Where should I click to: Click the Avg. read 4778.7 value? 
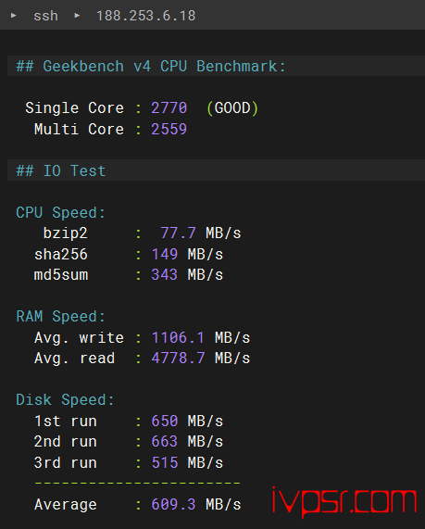(178, 358)
